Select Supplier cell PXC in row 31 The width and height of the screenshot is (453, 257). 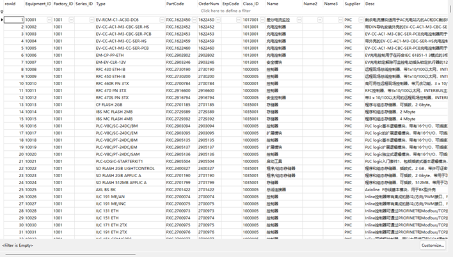(354, 232)
